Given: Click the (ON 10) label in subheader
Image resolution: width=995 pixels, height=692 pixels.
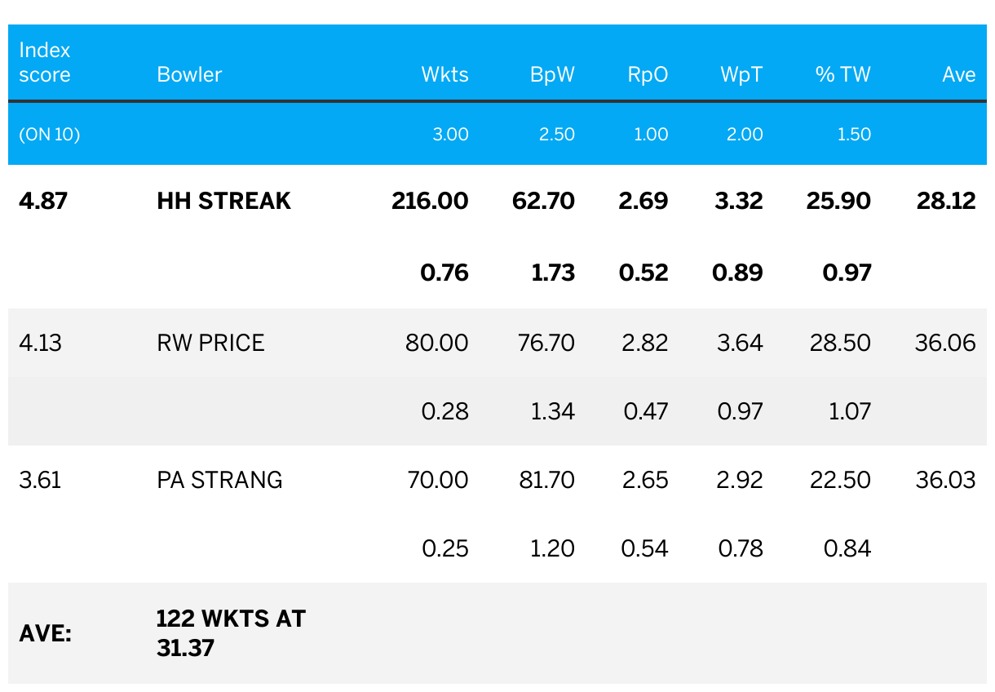Looking at the screenshot, I should [50, 135].
